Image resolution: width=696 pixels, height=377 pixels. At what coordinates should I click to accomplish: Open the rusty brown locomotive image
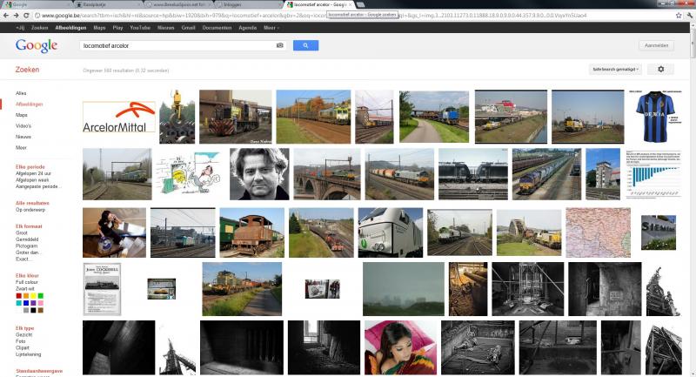pyautogui.click(x=251, y=232)
